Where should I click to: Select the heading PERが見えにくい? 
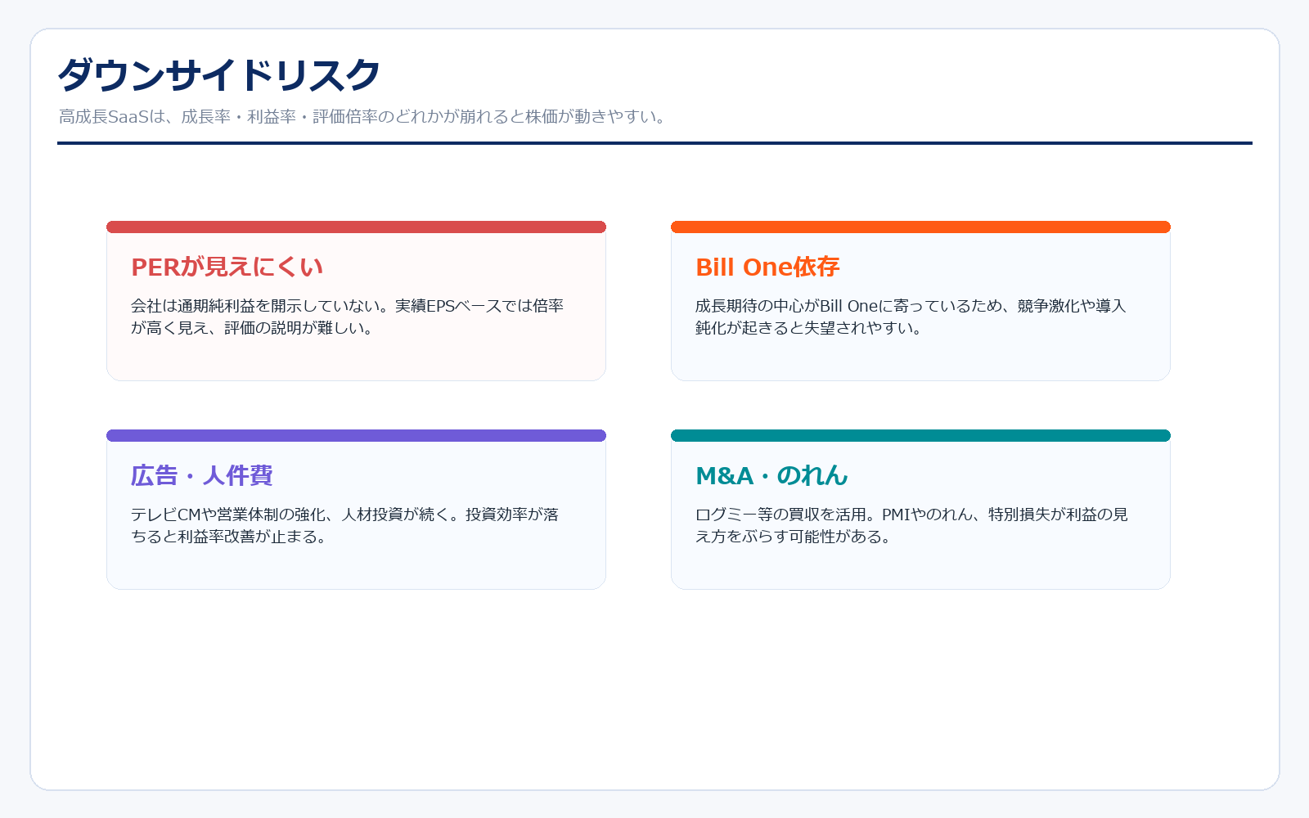[227, 267]
